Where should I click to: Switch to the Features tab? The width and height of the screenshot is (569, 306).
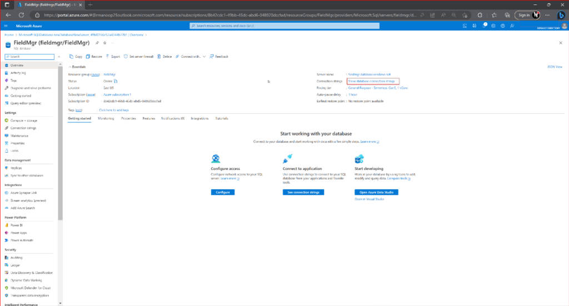point(149,118)
